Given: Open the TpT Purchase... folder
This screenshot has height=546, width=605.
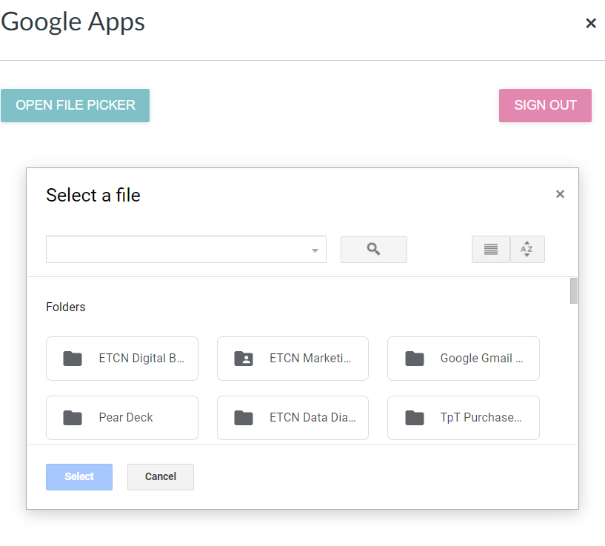Looking at the screenshot, I should (x=464, y=417).
